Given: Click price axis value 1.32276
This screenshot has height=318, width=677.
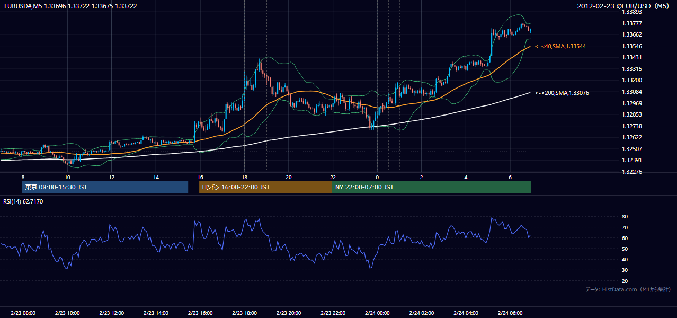Looking at the screenshot, I should pyautogui.click(x=631, y=172).
